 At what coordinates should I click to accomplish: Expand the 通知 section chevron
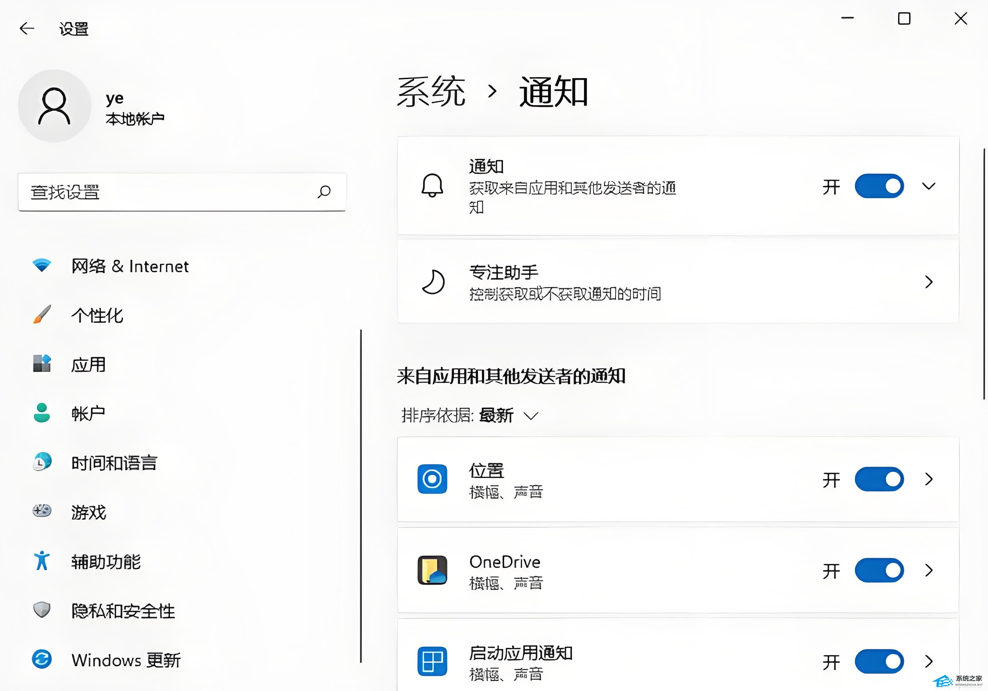pos(929,186)
